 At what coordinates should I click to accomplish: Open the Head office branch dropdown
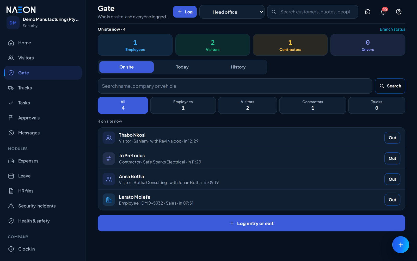pyautogui.click(x=232, y=12)
